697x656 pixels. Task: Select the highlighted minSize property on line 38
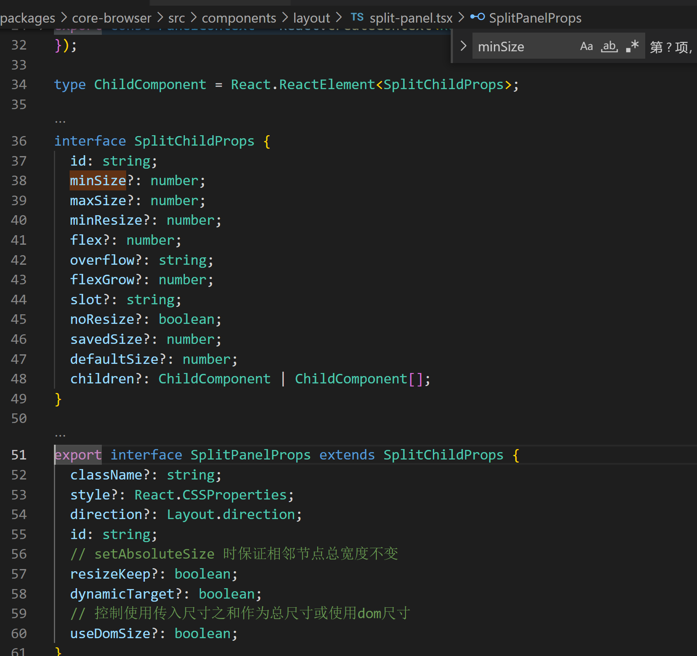[97, 180]
